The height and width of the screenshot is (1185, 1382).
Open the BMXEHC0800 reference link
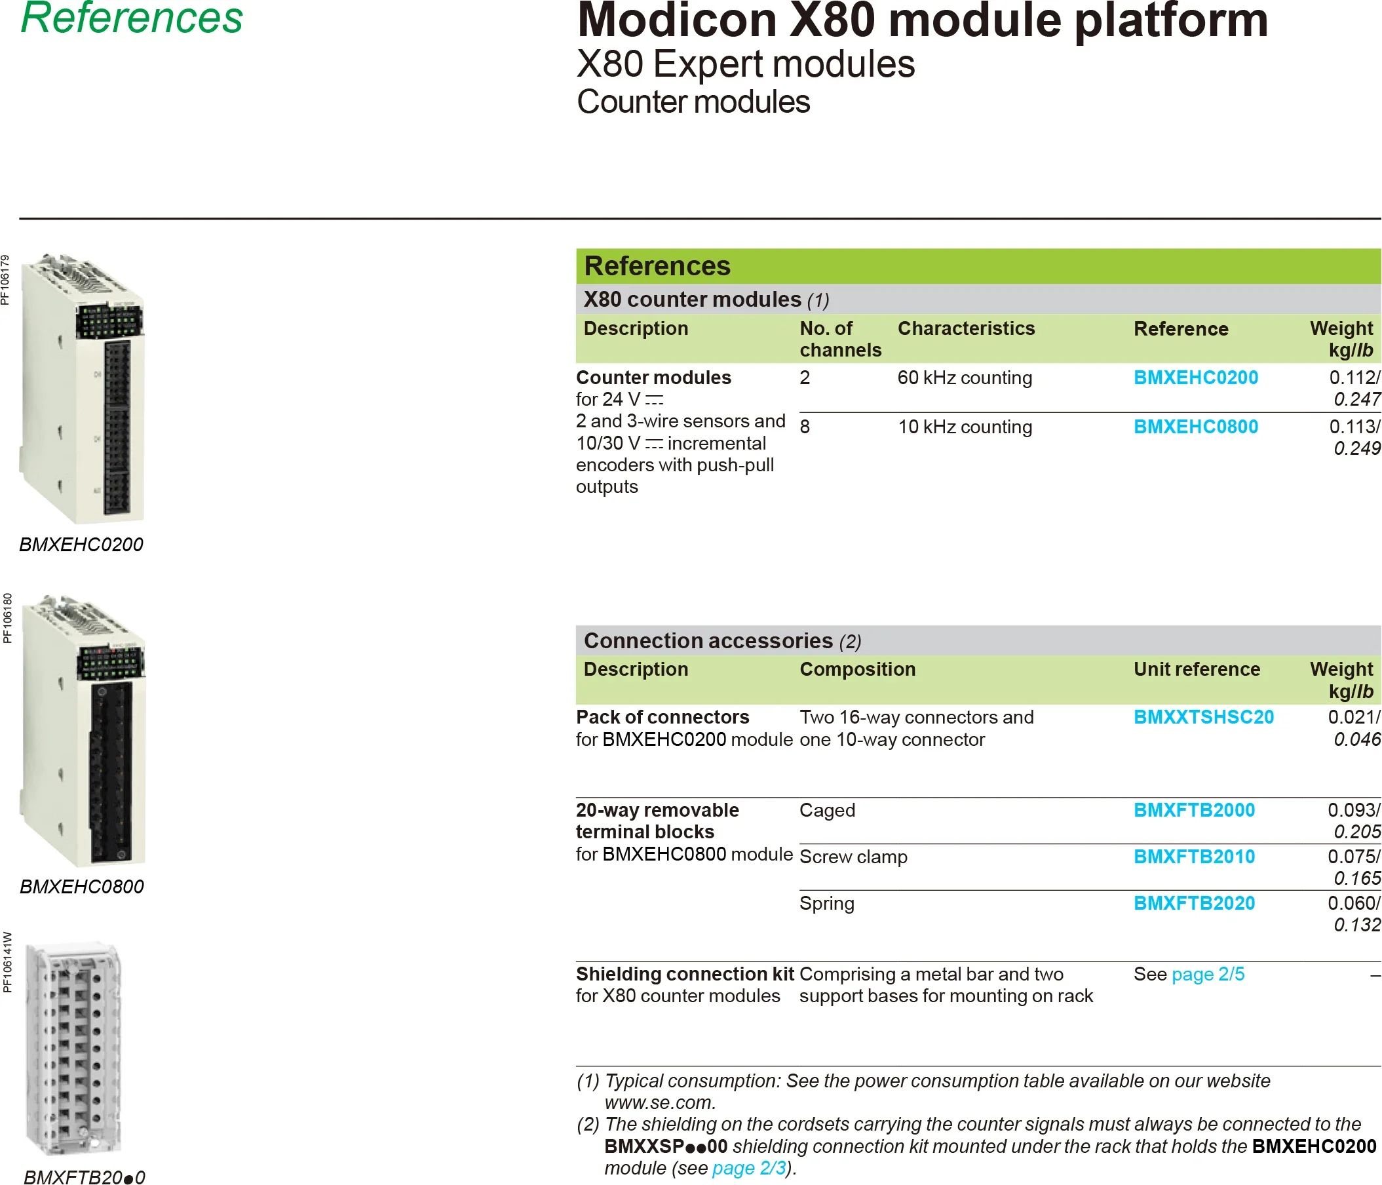point(1195,427)
